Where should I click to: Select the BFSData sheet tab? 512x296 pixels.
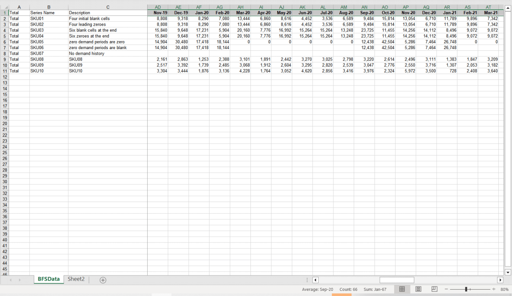coord(49,279)
